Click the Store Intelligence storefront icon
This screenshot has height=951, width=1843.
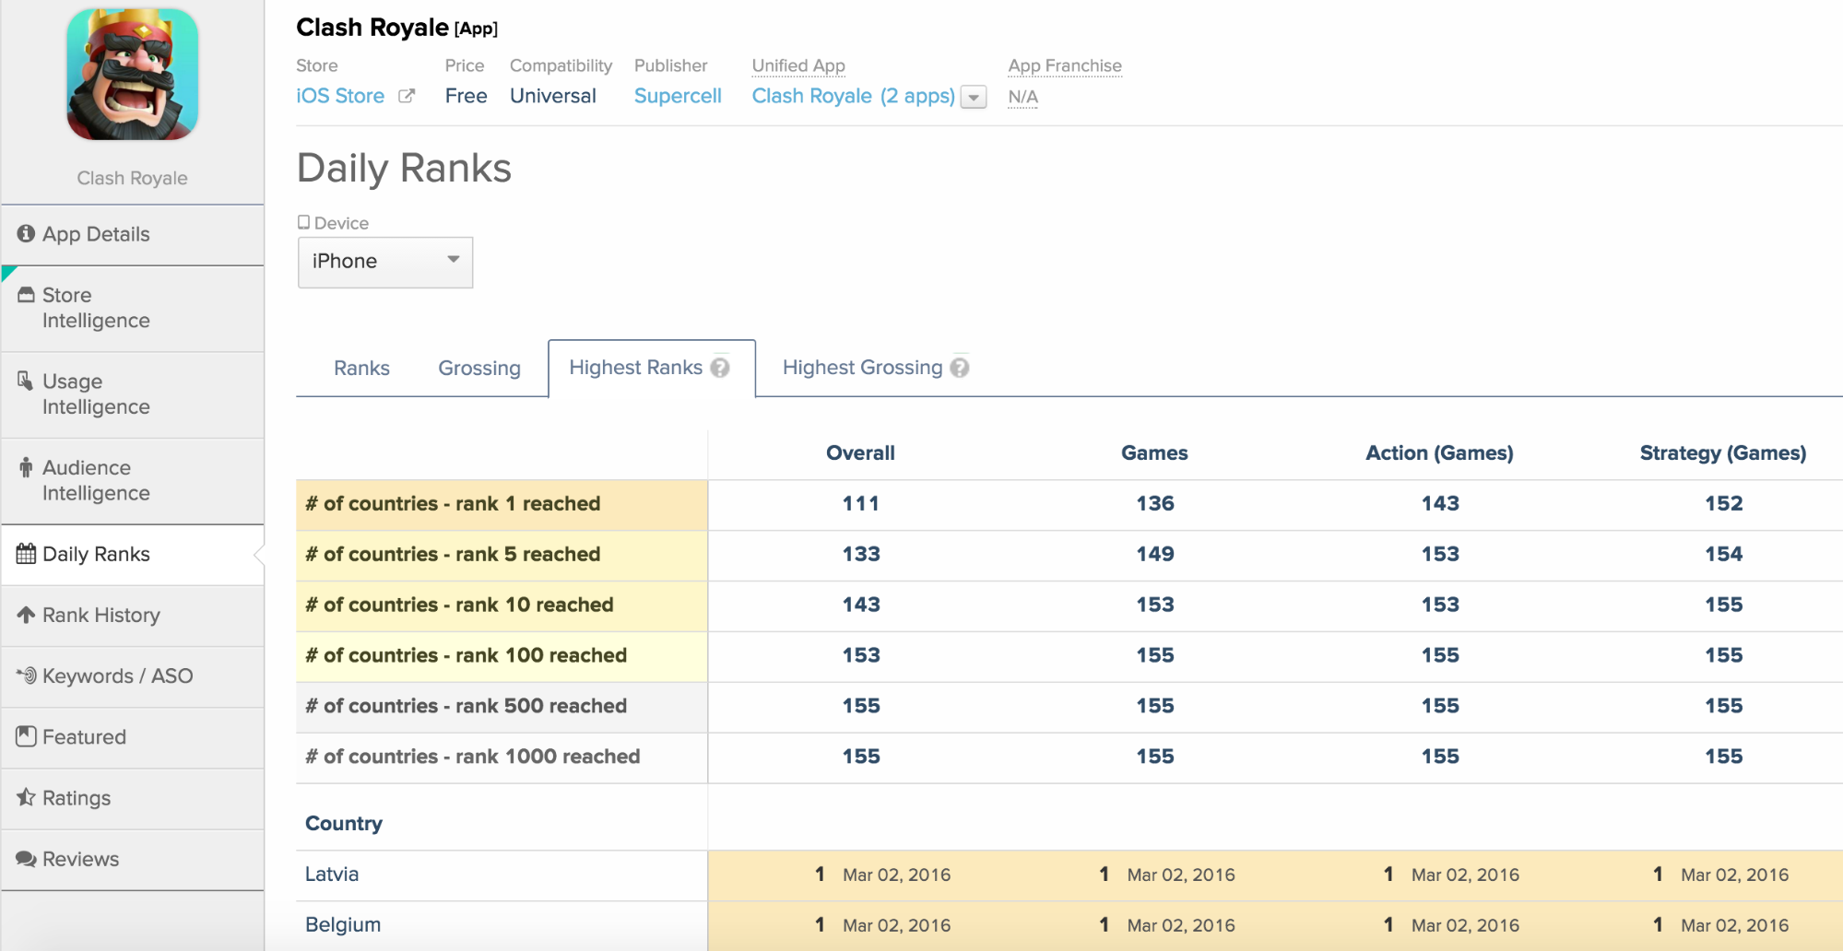26,295
